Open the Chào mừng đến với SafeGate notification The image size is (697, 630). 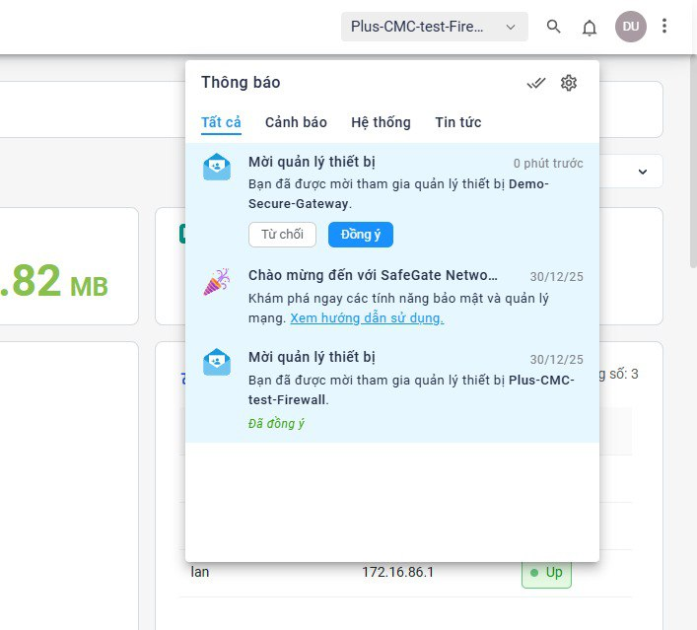pyautogui.click(x=373, y=276)
